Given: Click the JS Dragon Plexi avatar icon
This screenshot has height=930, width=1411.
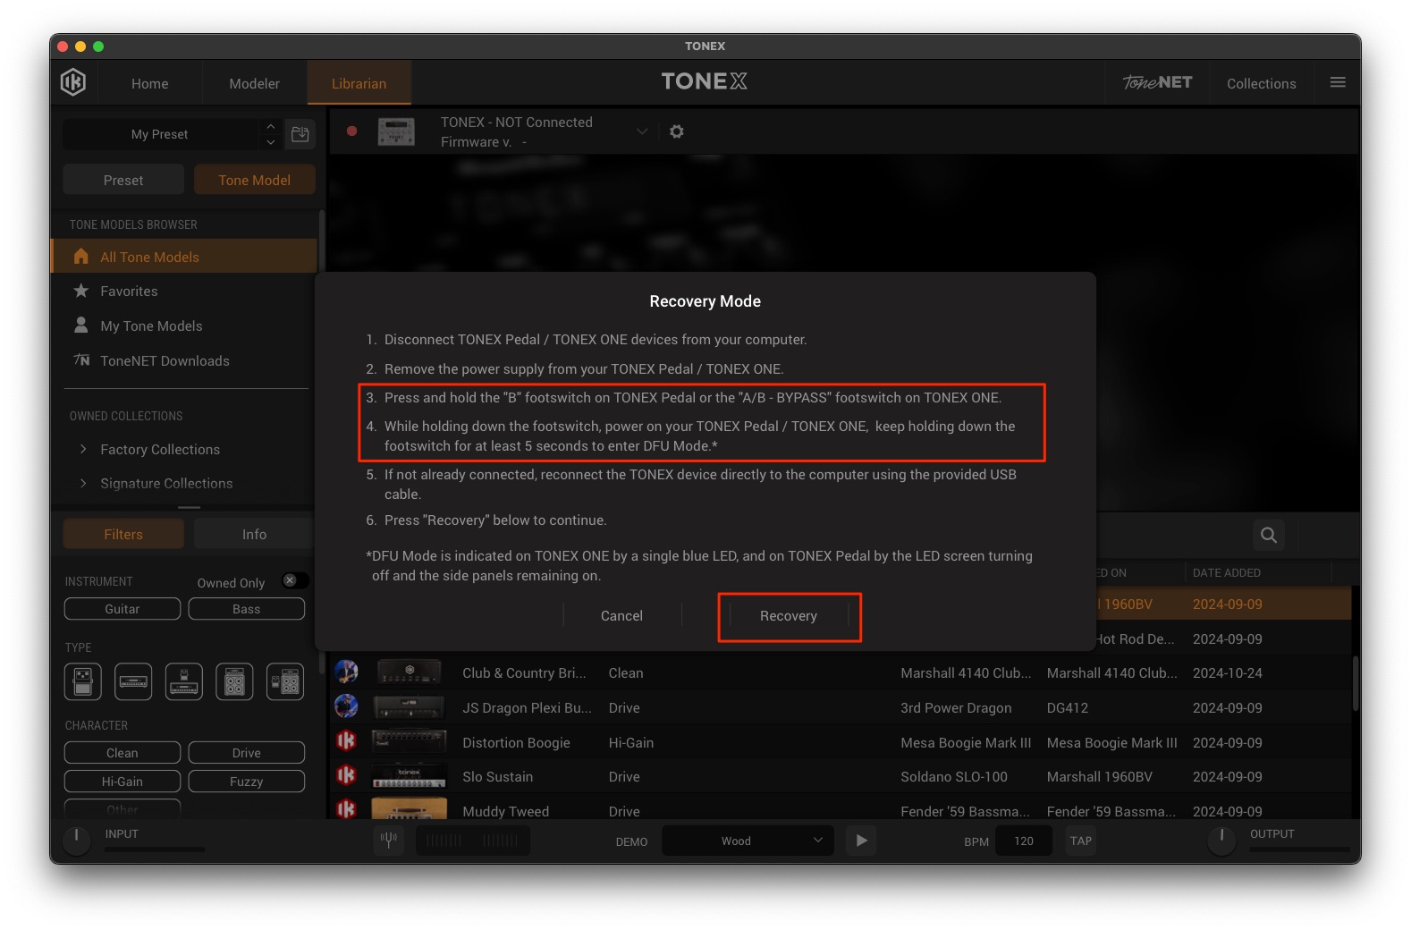Looking at the screenshot, I should (346, 706).
